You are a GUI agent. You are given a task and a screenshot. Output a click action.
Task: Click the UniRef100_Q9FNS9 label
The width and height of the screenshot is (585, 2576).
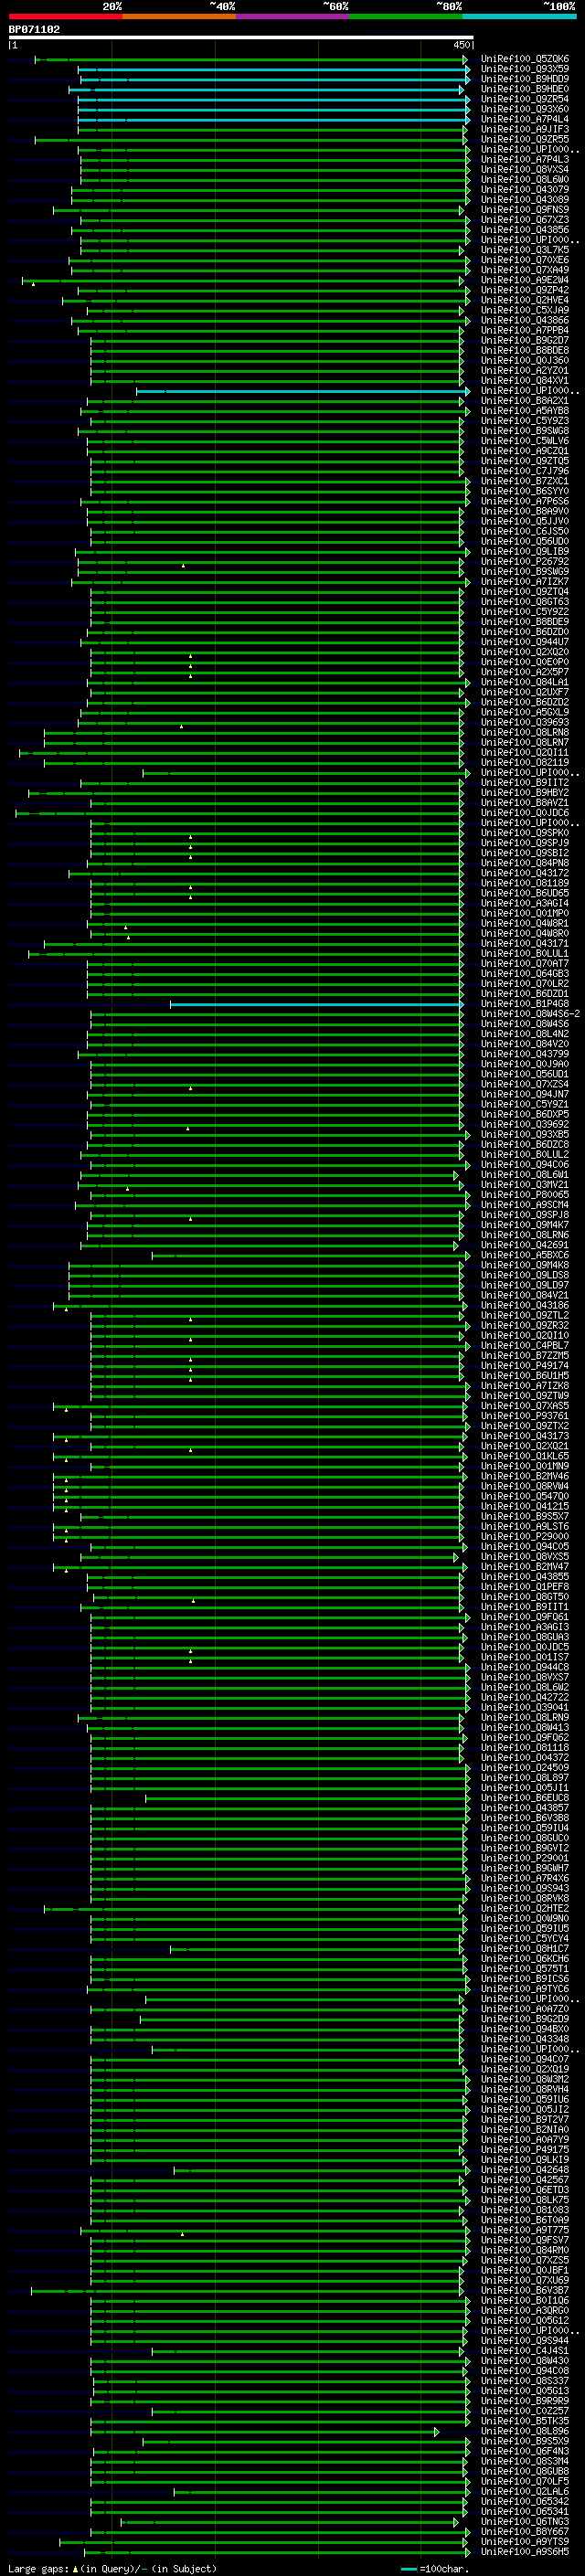point(524,210)
